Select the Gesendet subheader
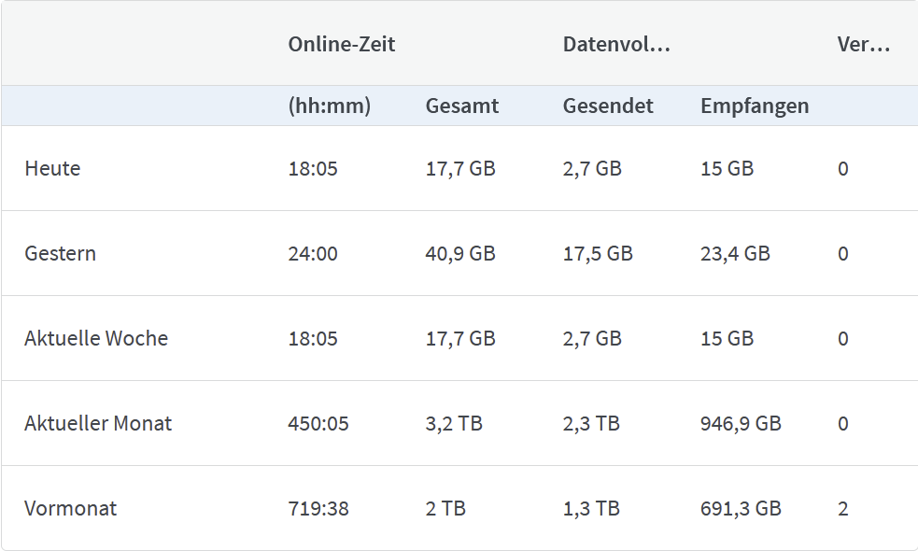 [608, 106]
